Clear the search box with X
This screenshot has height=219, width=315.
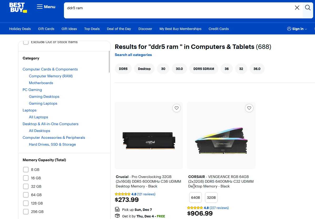pyautogui.click(x=297, y=8)
